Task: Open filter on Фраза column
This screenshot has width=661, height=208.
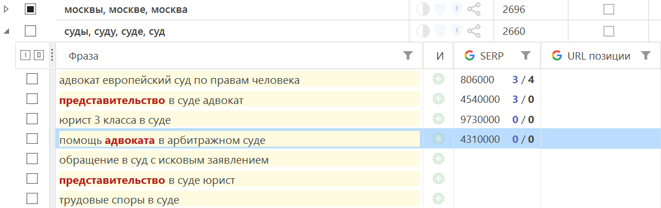Action: coord(407,56)
